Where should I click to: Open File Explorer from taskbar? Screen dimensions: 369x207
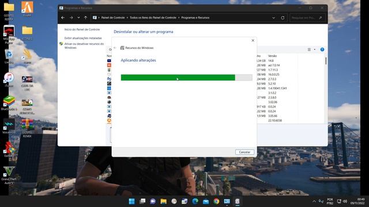(163, 201)
